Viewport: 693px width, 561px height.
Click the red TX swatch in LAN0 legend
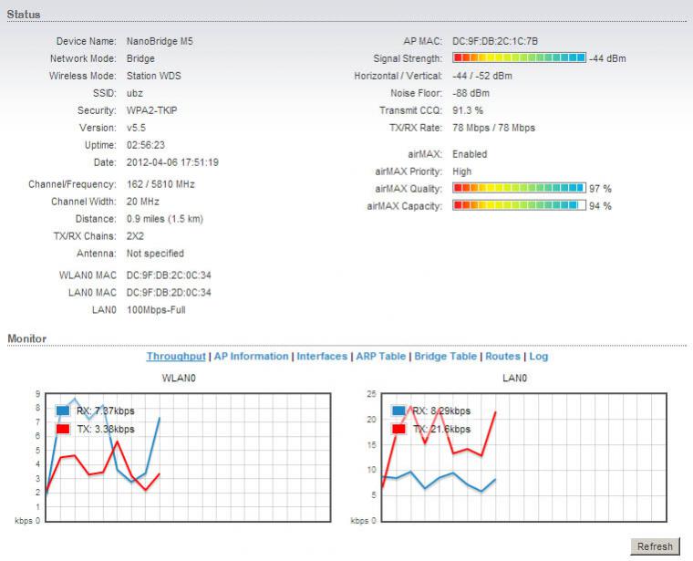pos(398,429)
